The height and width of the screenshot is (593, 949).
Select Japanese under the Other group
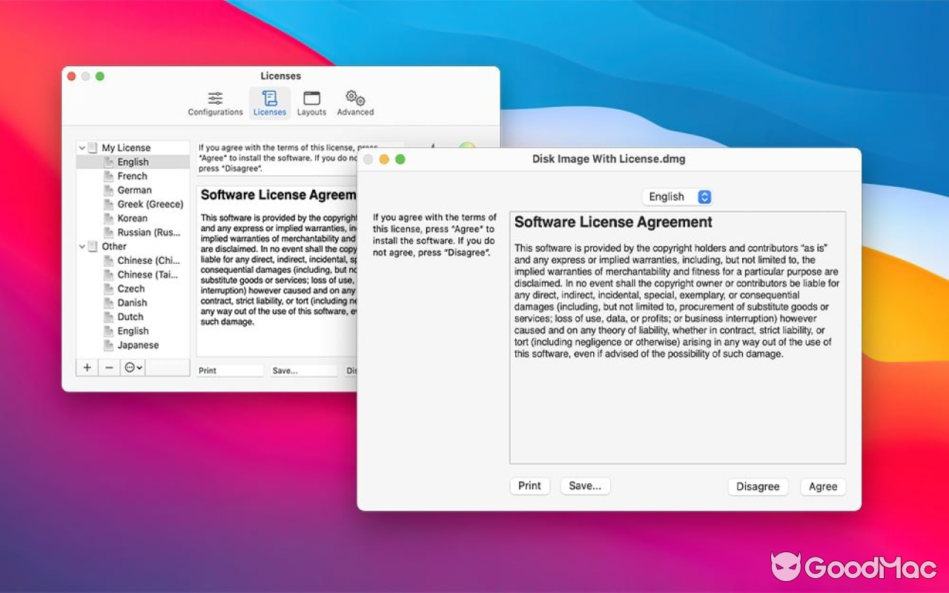pyautogui.click(x=138, y=345)
